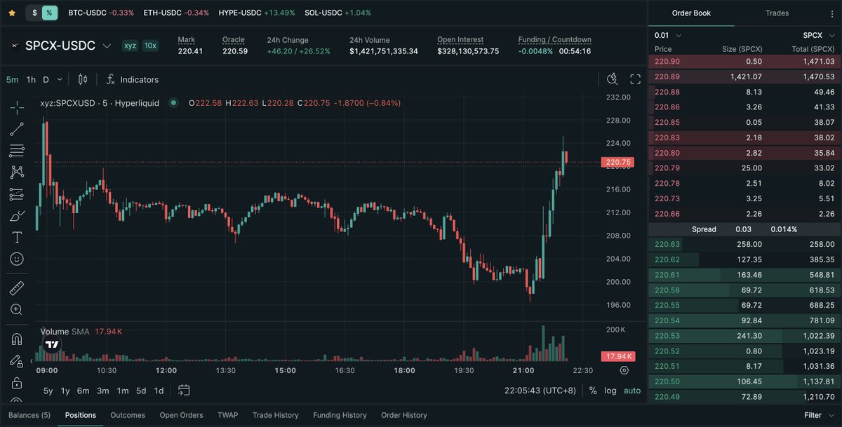The width and height of the screenshot is (842, 427).
Task: Click the 220.75 current price label
Action: (618, 162)
